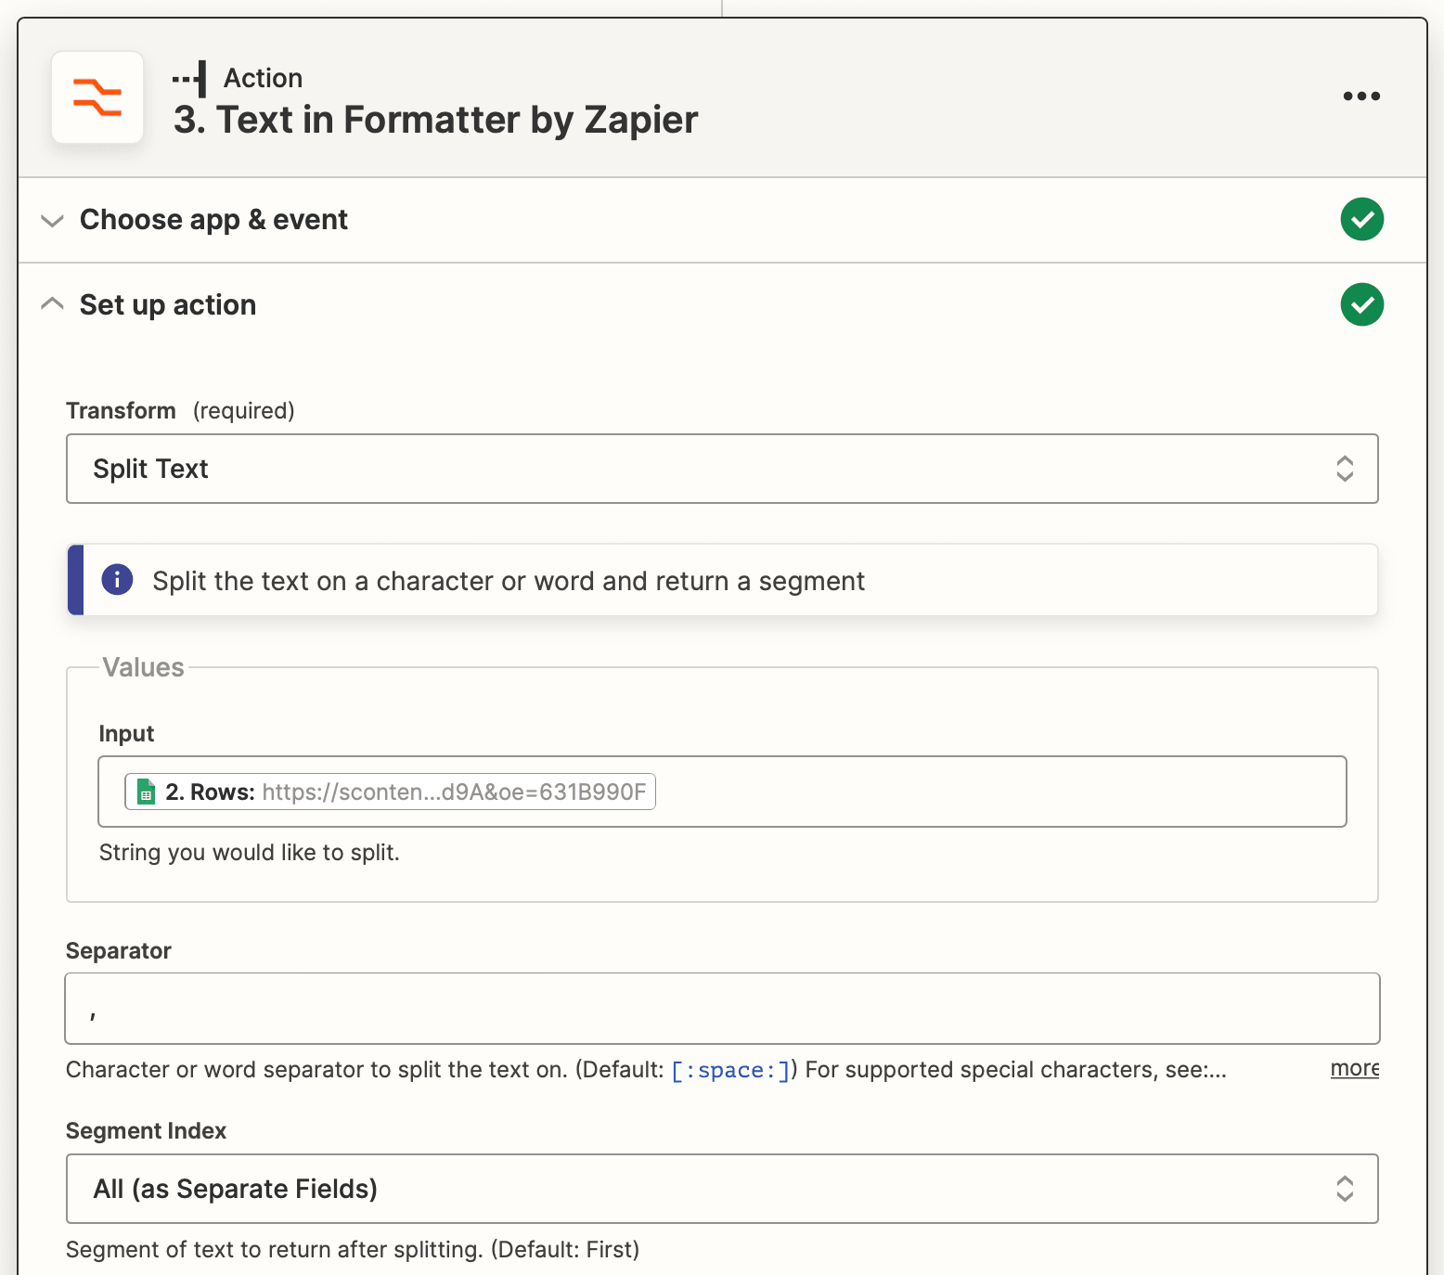Select the All as Separate Fields value
The image size is (1444, 1275).
(x=236, y=1189)
